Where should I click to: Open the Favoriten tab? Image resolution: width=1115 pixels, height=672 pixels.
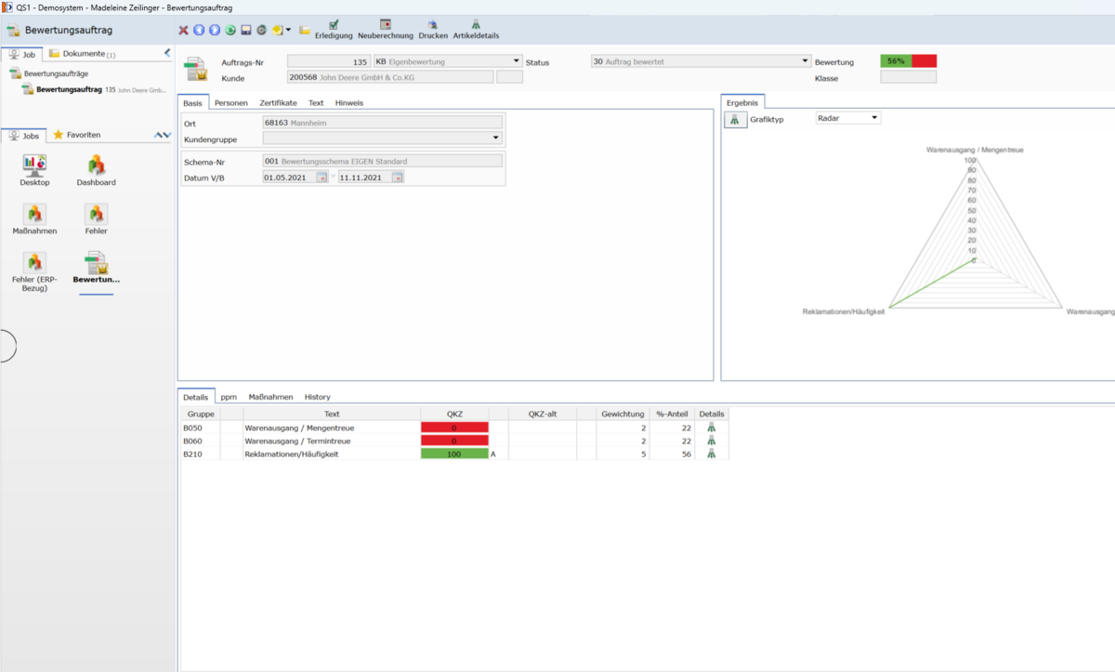pyautogui.click(x=77, y=135)
